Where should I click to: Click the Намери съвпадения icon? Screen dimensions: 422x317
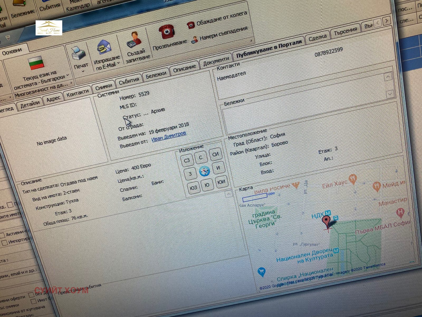[x=195, y=40]
